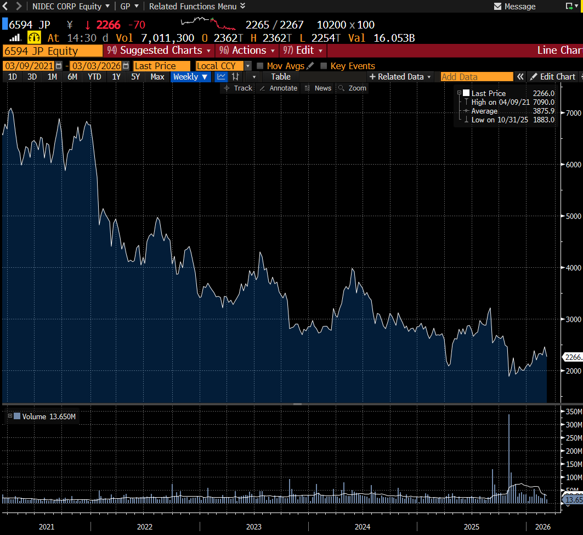
Task: Select the 1D range tab
Action: 12,77
